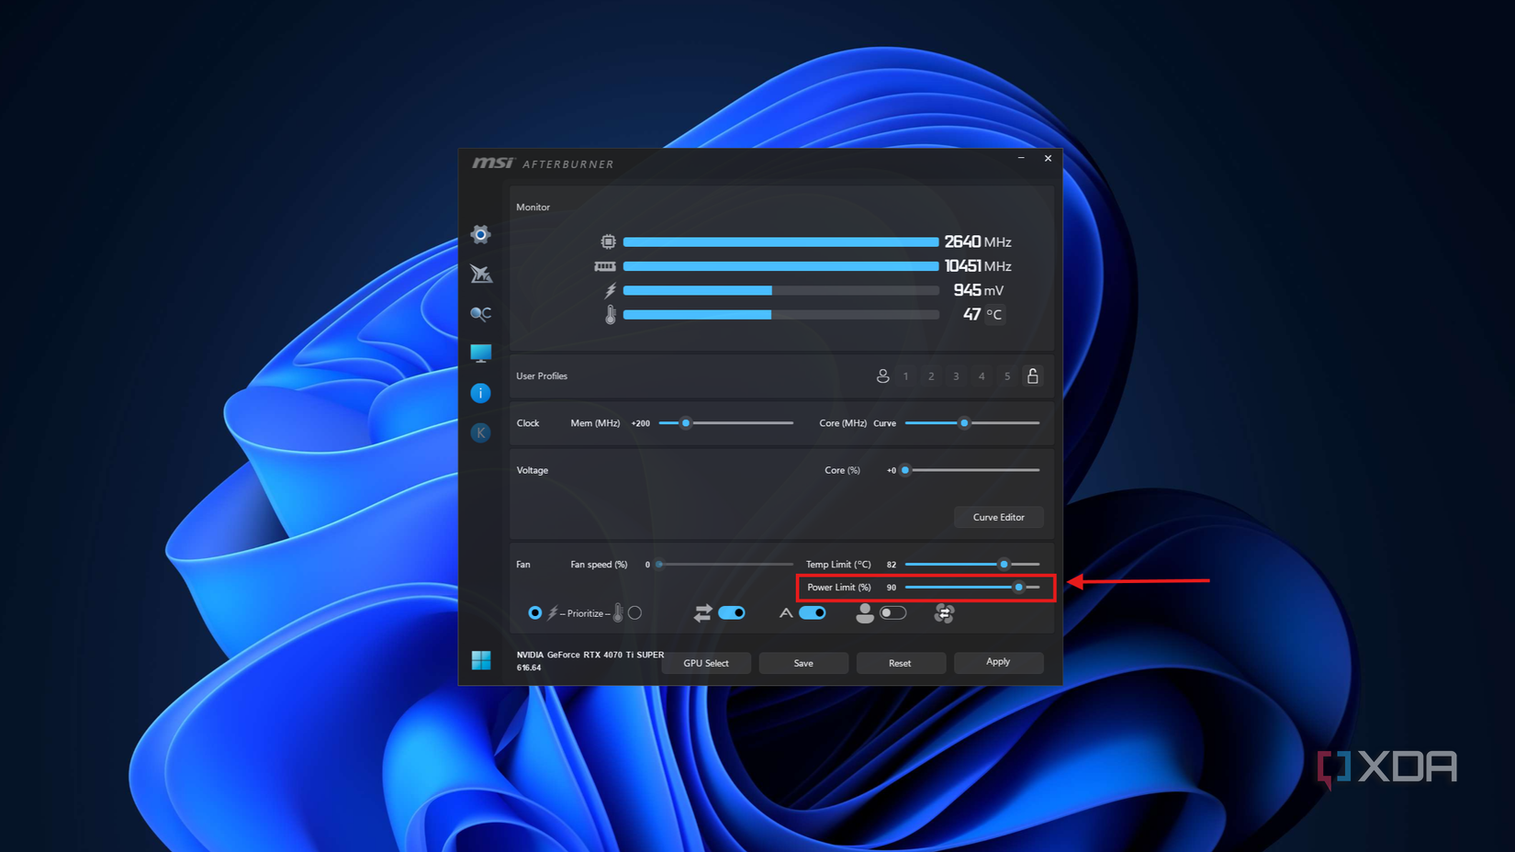Save the current settings
The width and height of the screenshot is (1515, 852).
click(803, 663)
